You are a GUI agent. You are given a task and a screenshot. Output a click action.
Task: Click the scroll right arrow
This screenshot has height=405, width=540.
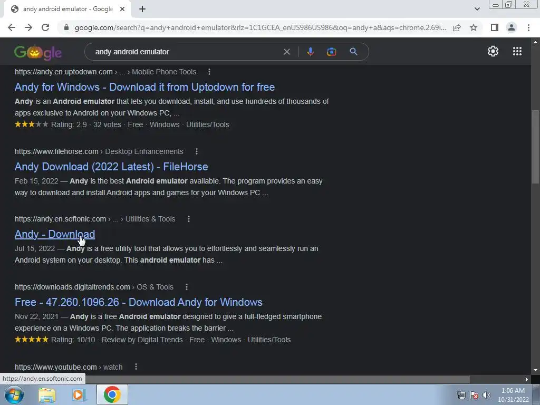527,379
